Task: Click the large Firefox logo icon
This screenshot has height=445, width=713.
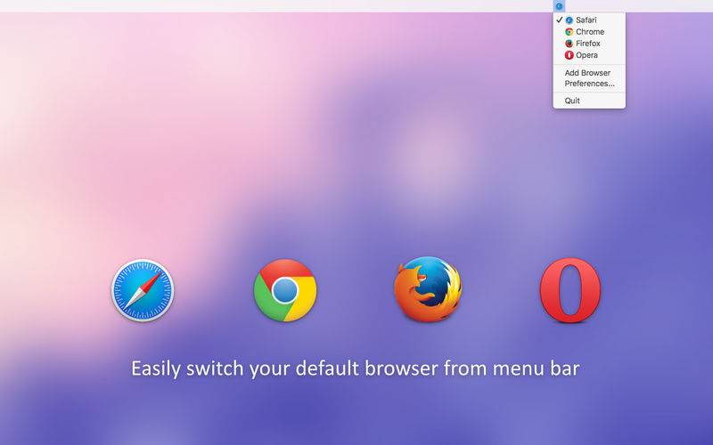Action: pyautogui.click(x=428, y=289)
